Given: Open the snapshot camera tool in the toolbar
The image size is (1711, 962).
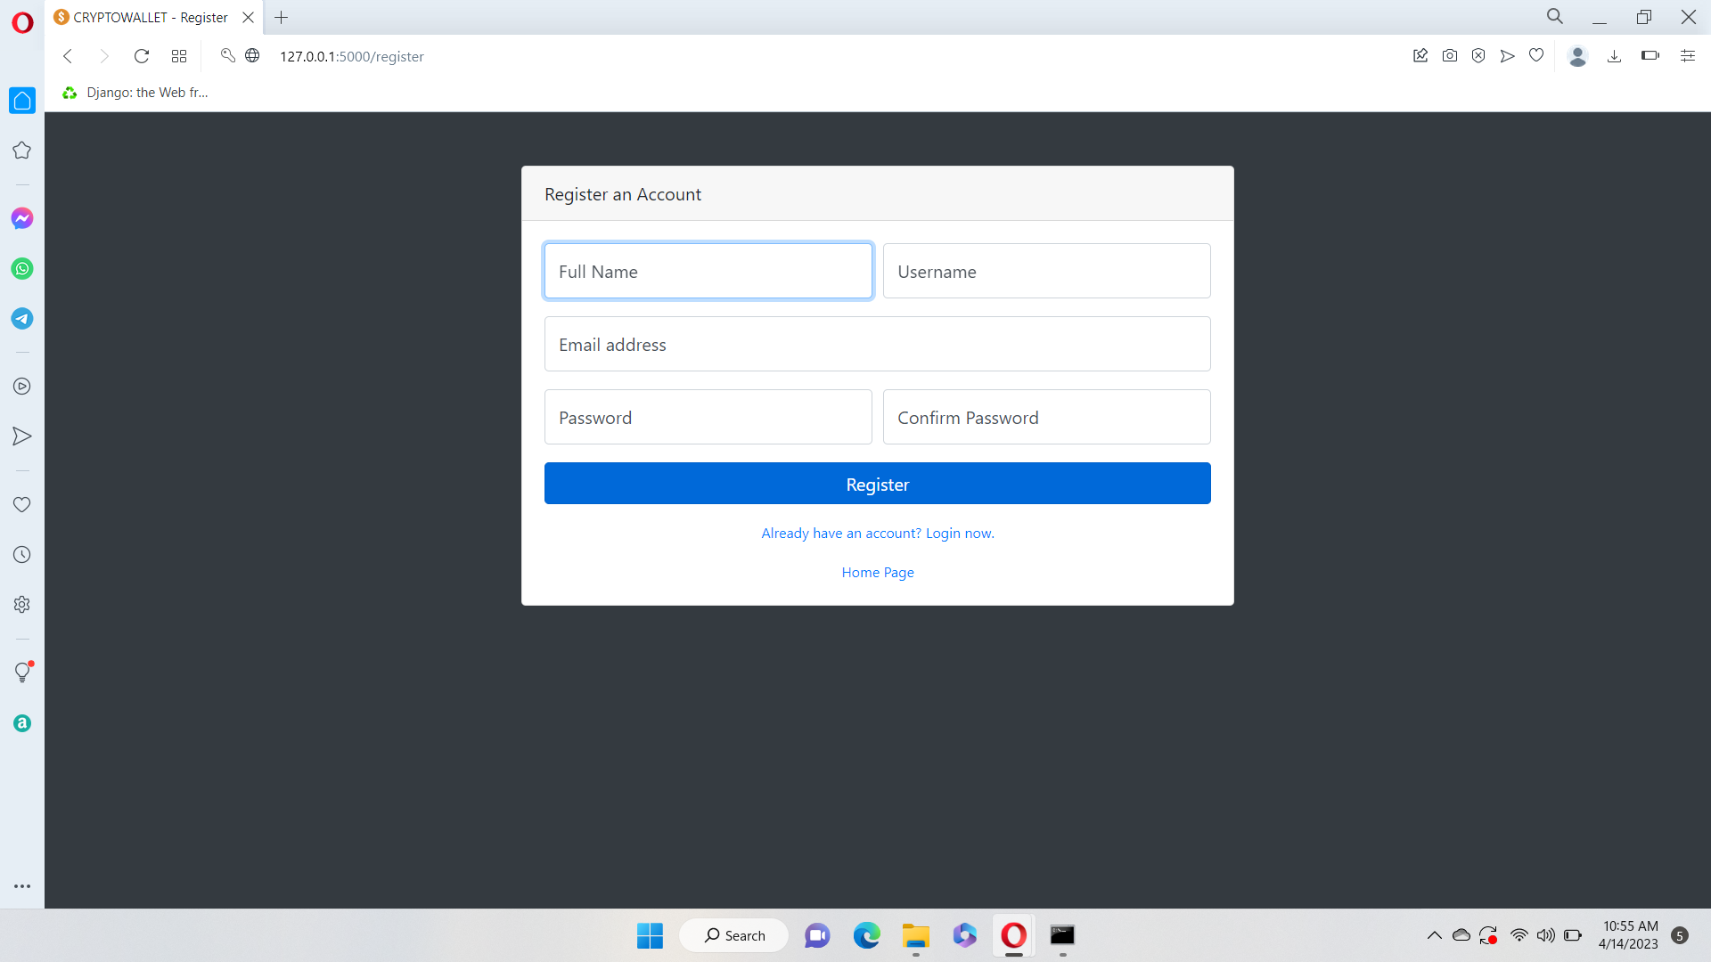Looking at the screenshot, I should [1450, 55].
